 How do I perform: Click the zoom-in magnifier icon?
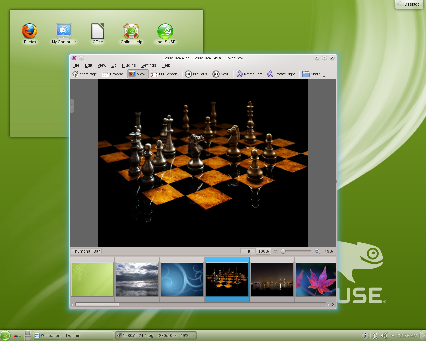tap(317, 251)
